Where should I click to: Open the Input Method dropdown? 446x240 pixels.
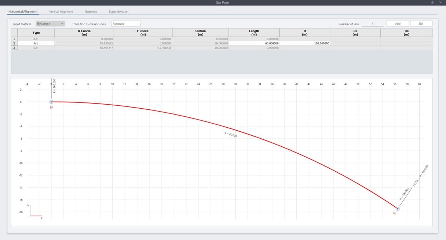pos(50,24)
